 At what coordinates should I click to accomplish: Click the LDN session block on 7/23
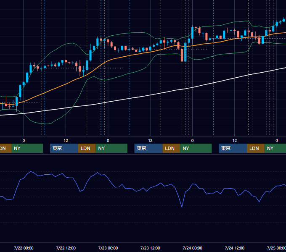(172, 148)
